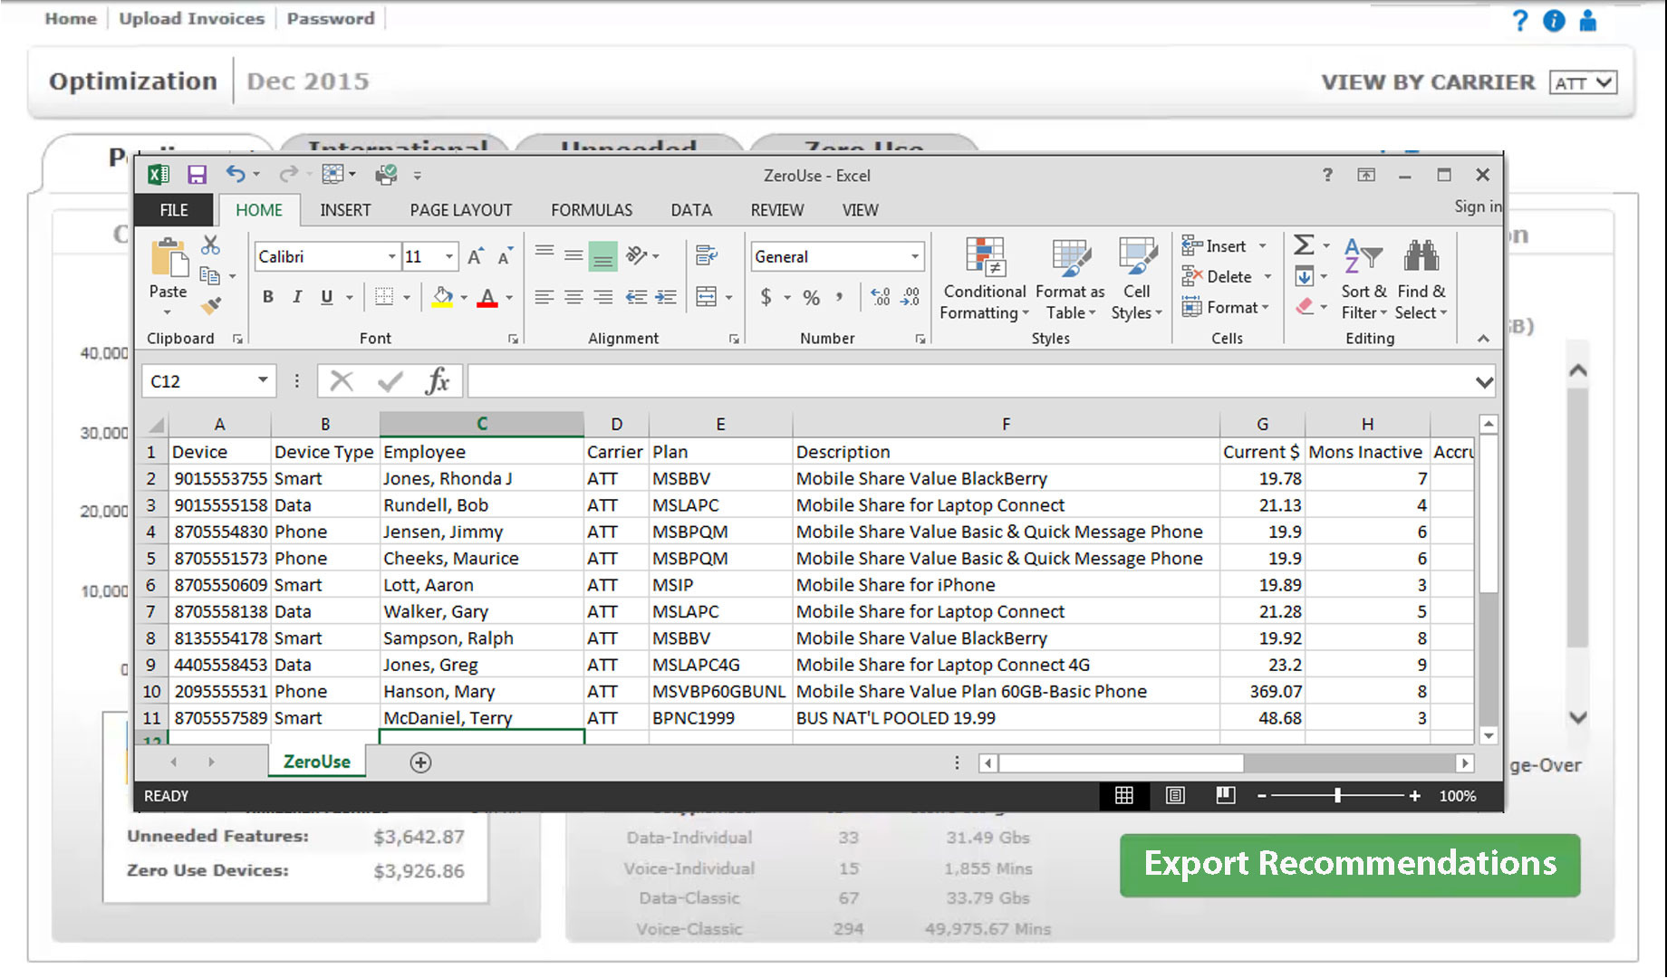Open the font size dropdown
Viewport: 1667px width, 978px height.
[x=448, y=256]
